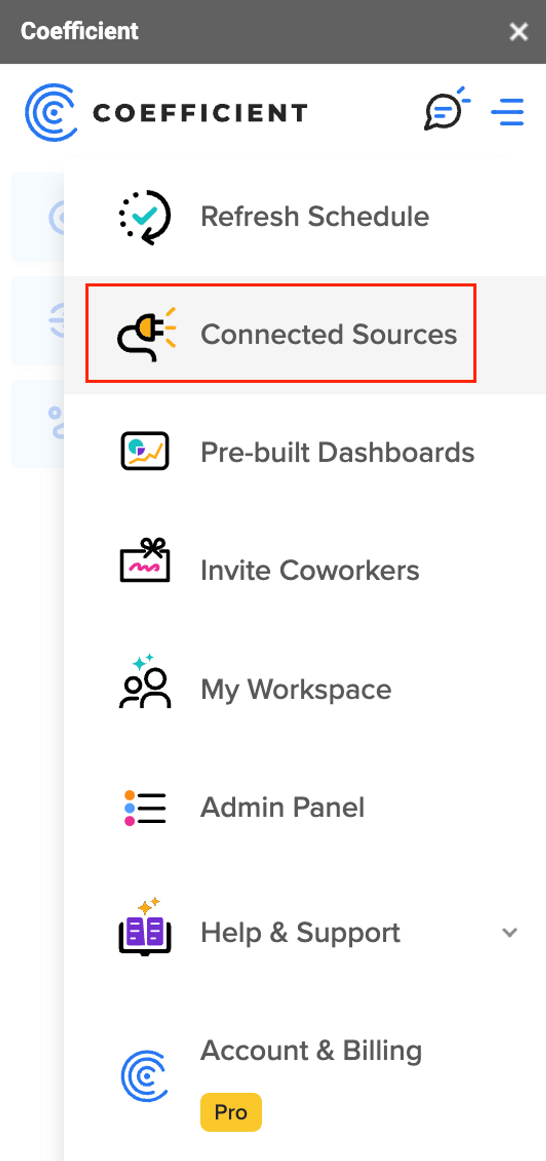Open My Workspace
This screenshot has width=546, height=1161.
tap(296, 689)
